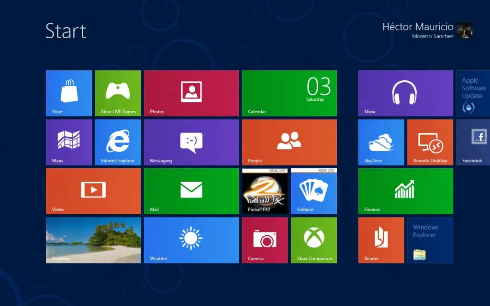This screenshot has width=490, height=306.
Task: Open the Mail tile
Action: click(x=191, y=191)
